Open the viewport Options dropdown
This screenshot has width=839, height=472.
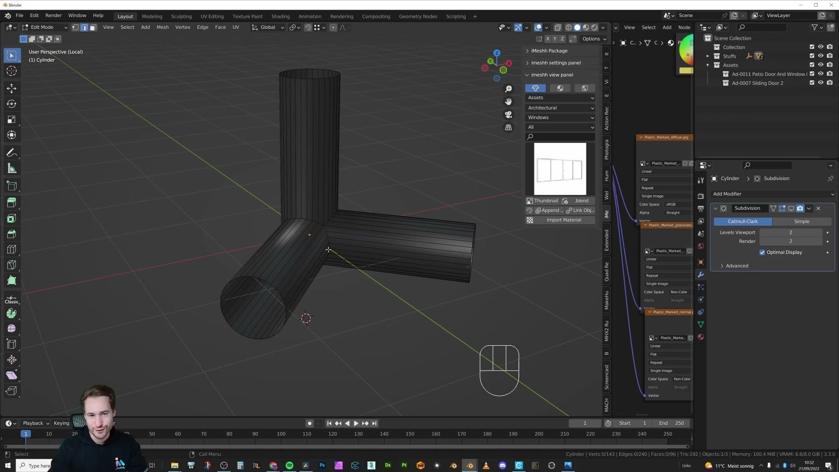point(594,39)
